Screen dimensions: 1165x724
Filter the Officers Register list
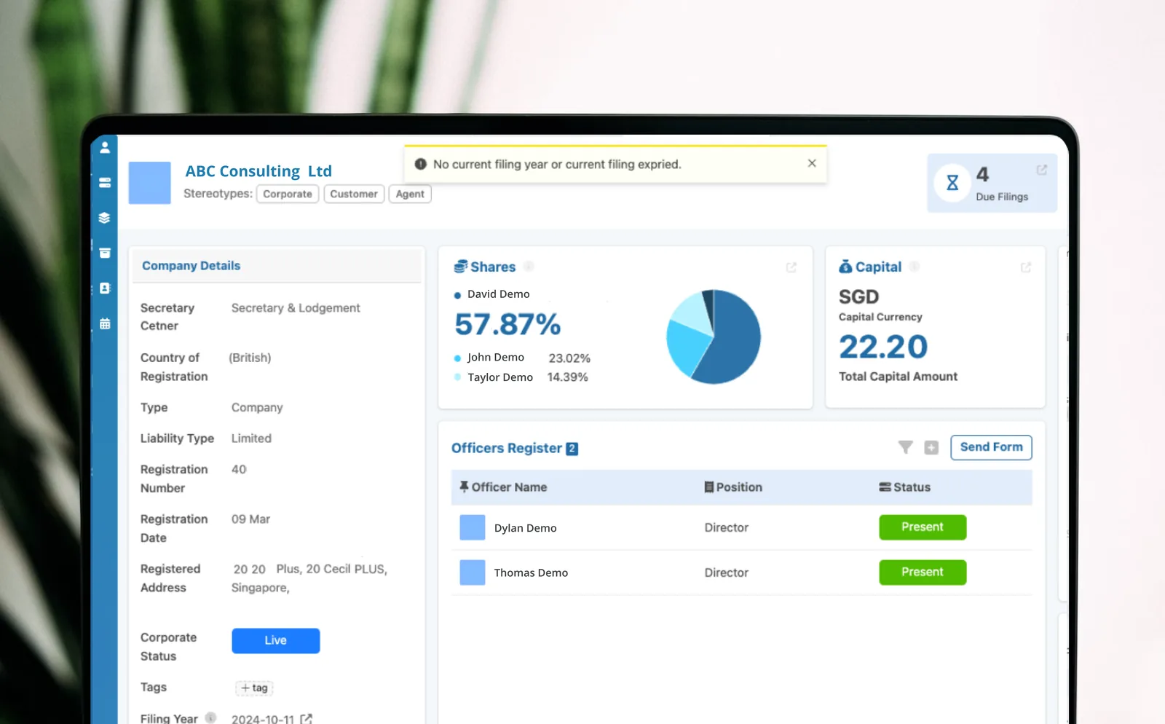click(906, 447)
